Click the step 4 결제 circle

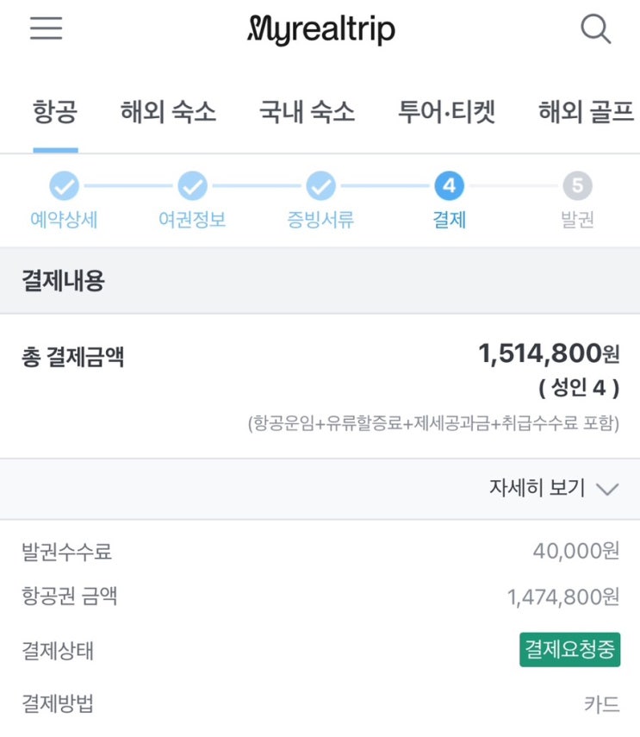449,185
